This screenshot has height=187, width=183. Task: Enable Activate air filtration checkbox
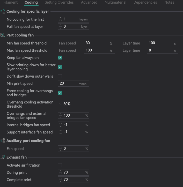tap(60, 165)
